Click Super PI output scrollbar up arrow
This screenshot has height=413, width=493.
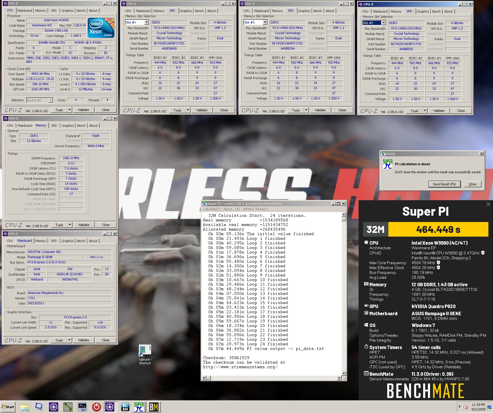344,214
